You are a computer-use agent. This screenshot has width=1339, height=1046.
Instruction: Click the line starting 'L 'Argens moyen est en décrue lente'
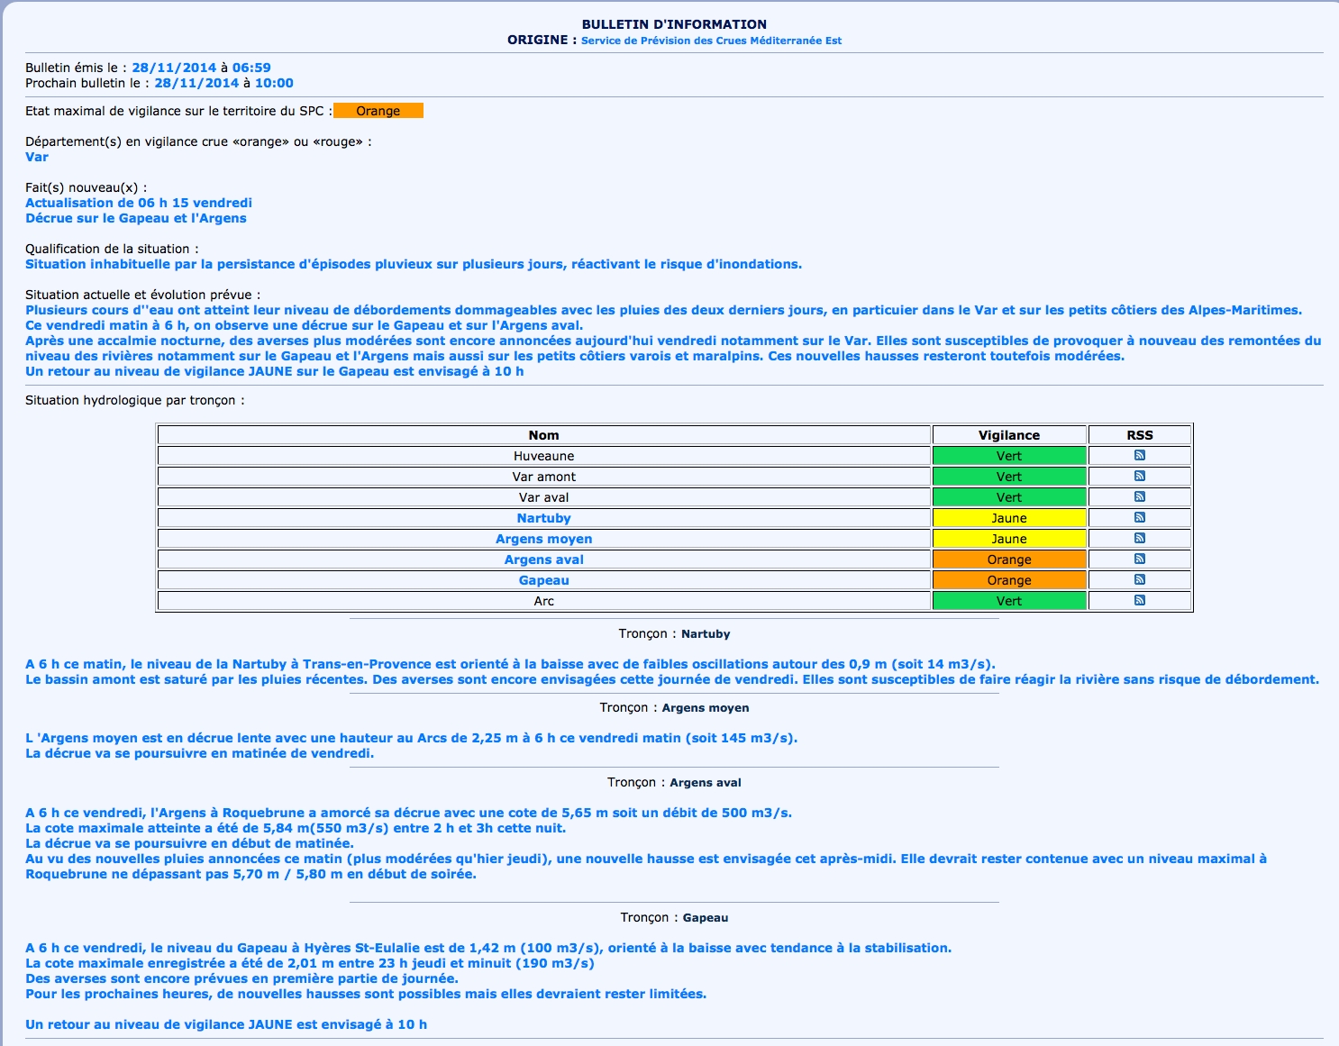tap(412, 738)
